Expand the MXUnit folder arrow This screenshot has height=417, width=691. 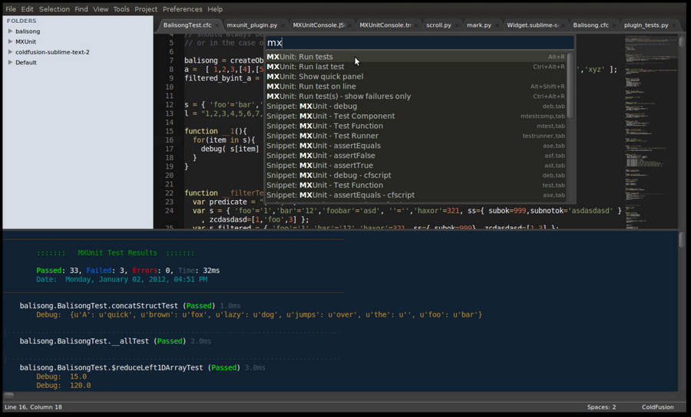point(10,41)
